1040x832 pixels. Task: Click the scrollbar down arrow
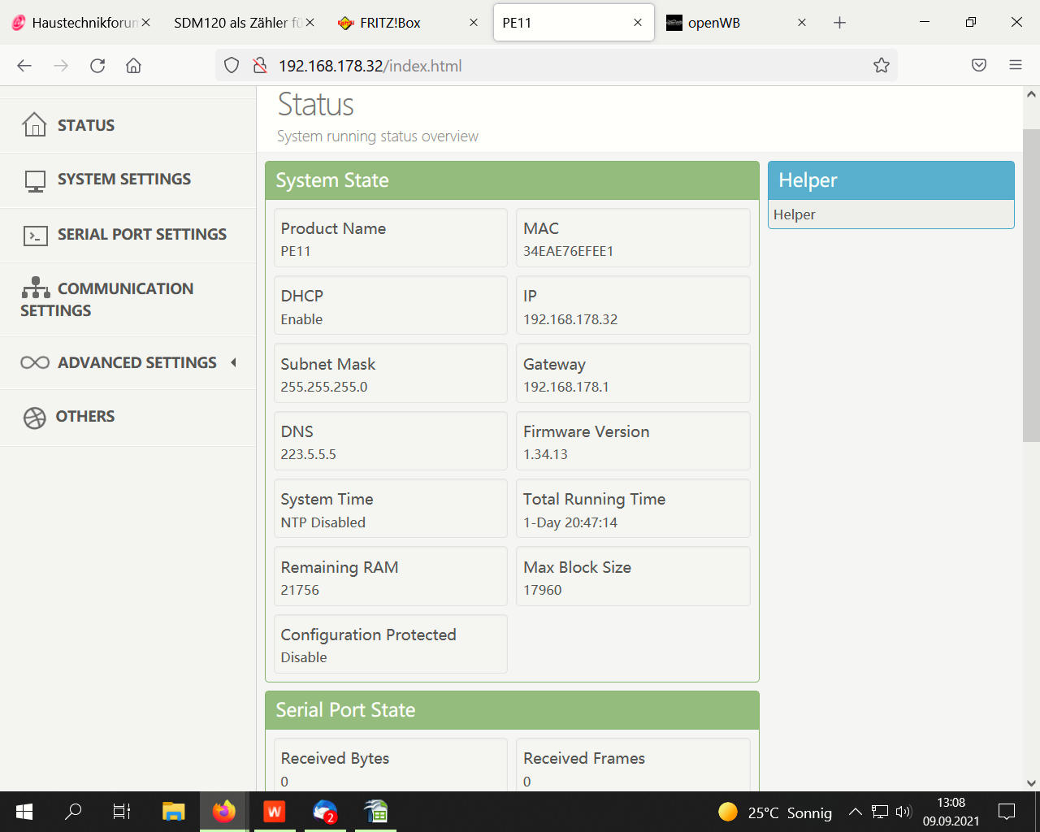point(1031,783)
